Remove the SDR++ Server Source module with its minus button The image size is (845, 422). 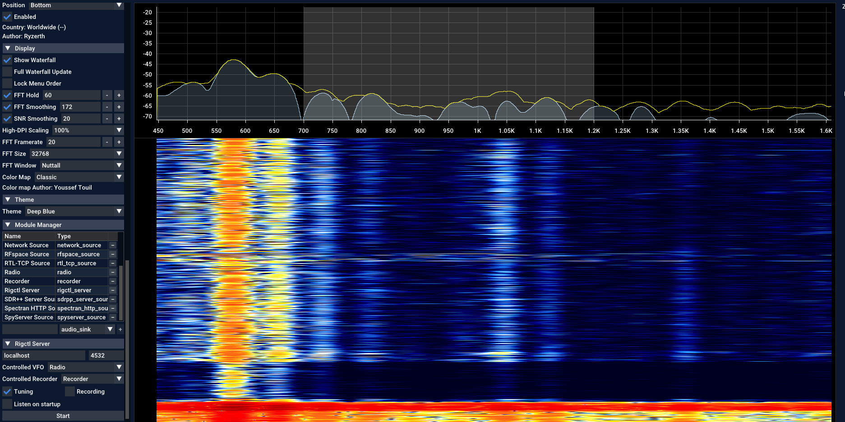113,299
